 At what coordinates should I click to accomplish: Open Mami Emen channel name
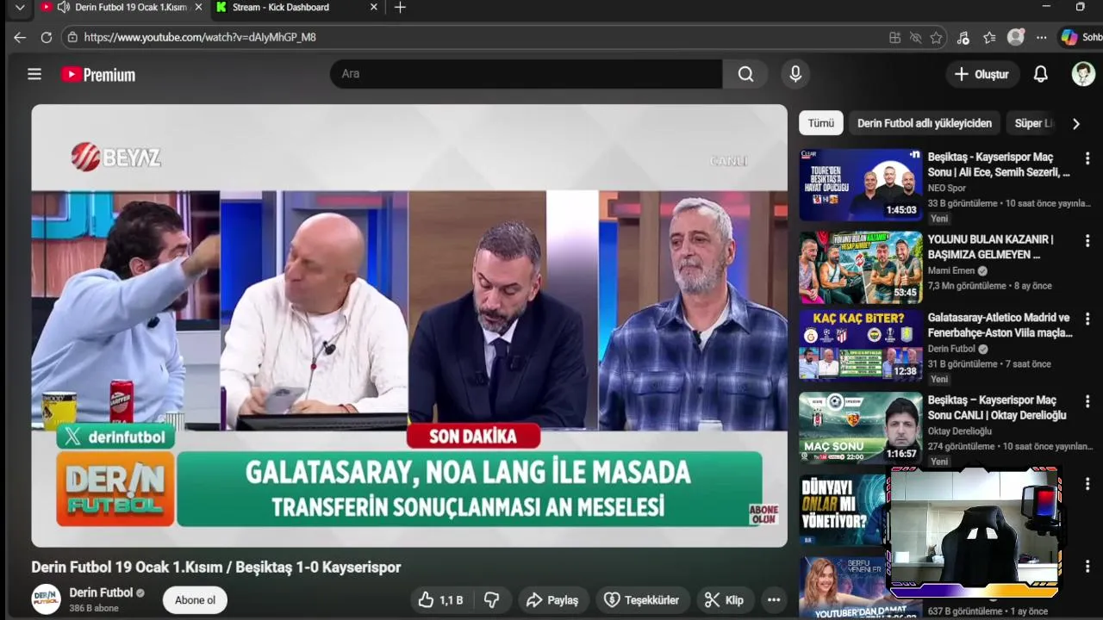951,270
